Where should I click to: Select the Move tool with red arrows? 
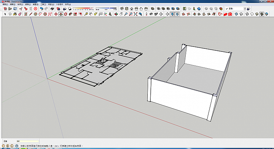56,14
